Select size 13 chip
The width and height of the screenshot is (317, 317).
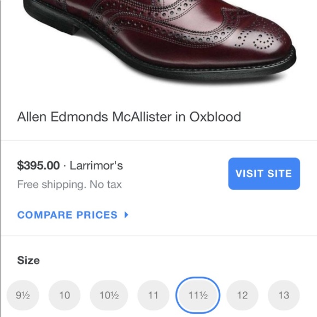tap(284, 295)
